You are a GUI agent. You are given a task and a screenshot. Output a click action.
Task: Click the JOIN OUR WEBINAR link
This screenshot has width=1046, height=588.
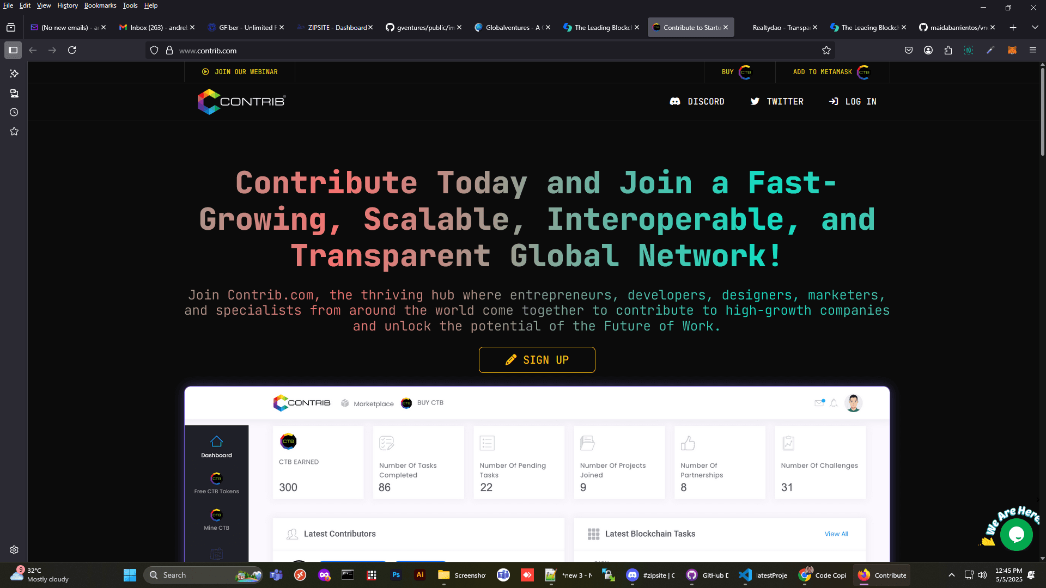(240, 72)
